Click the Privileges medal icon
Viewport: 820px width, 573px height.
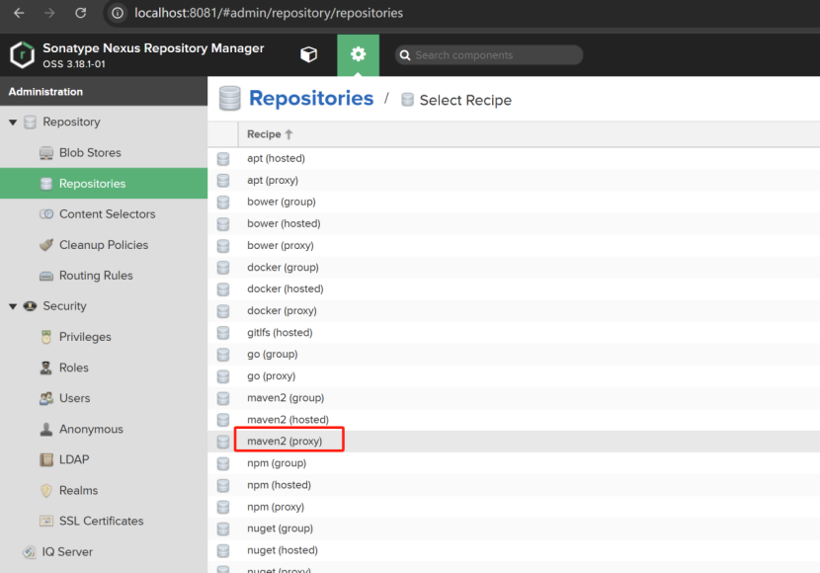pos(46,337)
